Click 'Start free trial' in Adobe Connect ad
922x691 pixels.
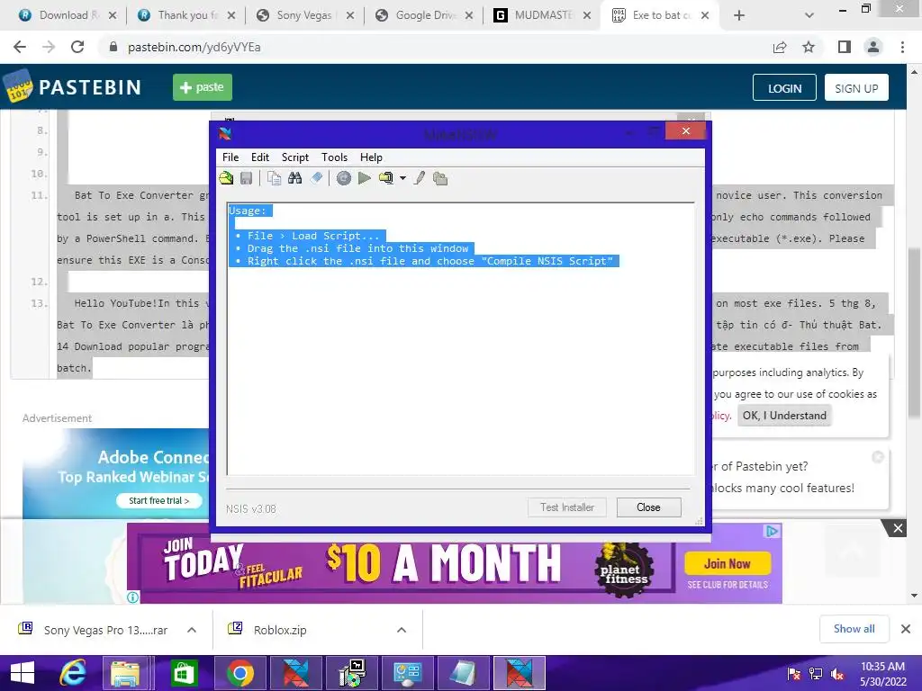(x=159, y=500)
